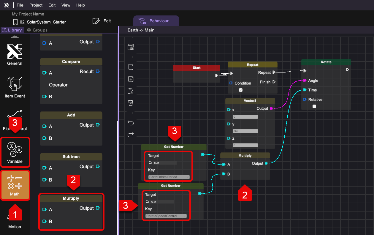Switch to the Library tab
Screen dimensions: 374x235
tap(12, 30)
